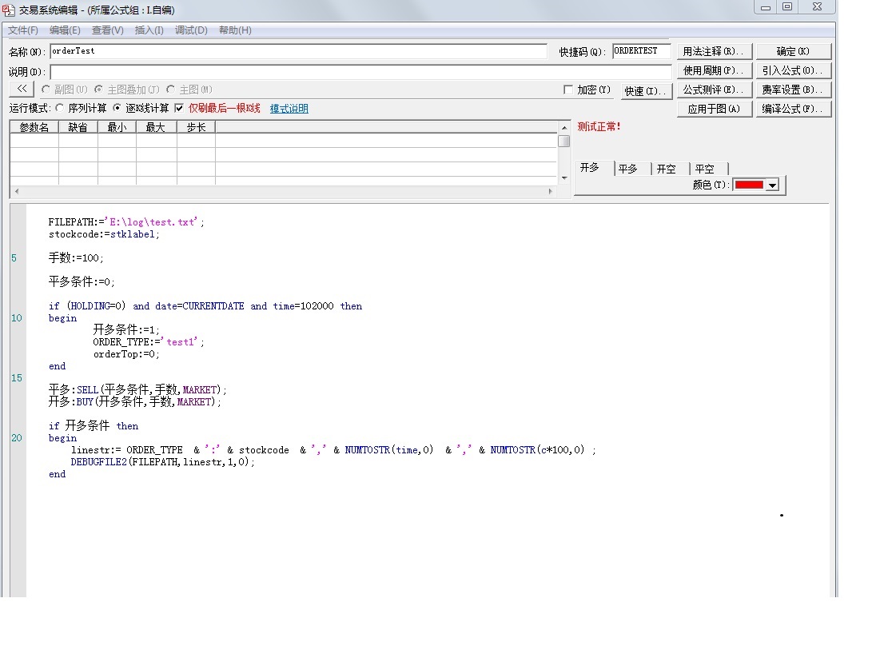This screenshot has width=884, height=646.
Task: Click the parameter table scroll up arrow
Action: pyautogui.click(x=564, y=126)
